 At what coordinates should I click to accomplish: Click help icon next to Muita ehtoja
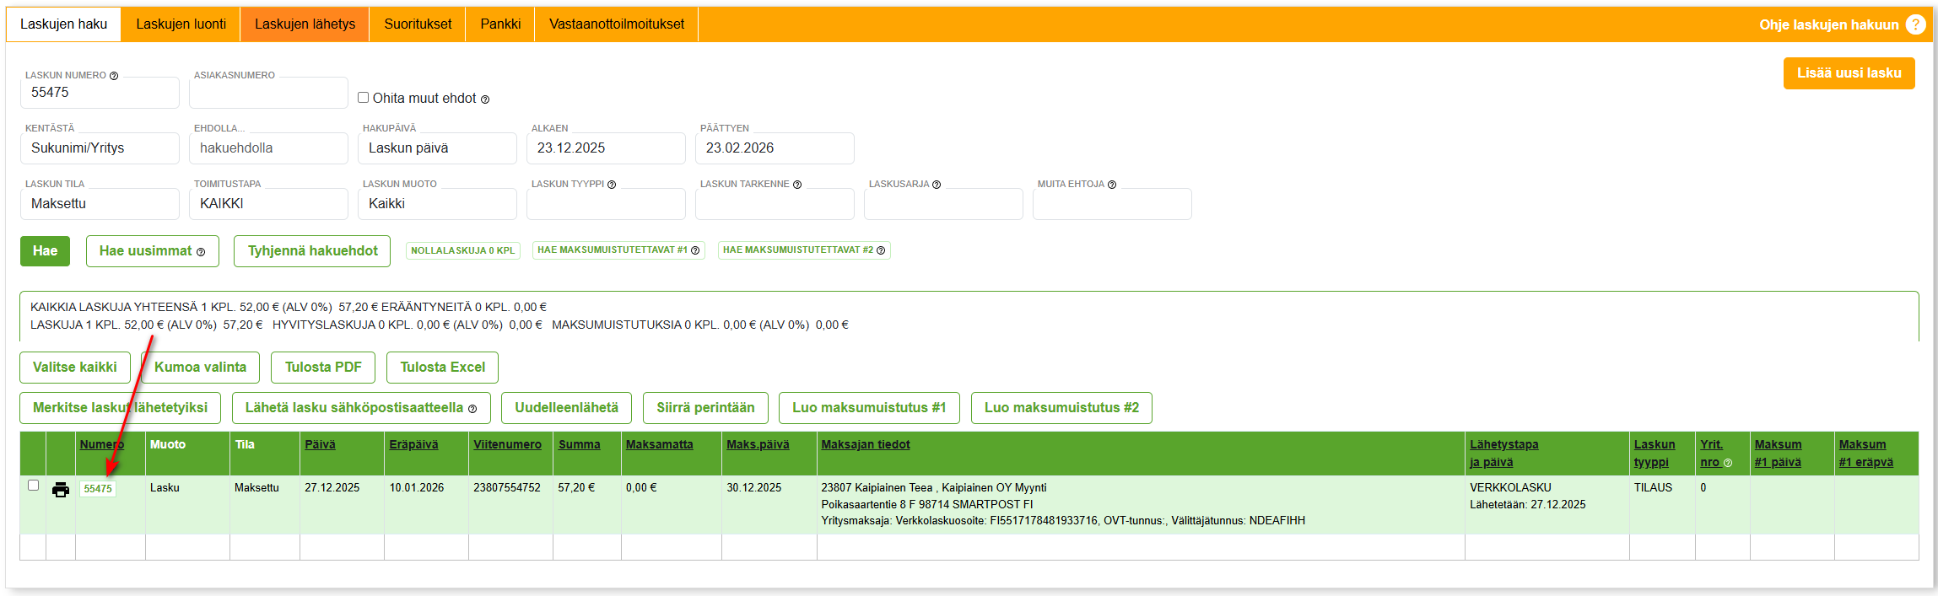1111,185
